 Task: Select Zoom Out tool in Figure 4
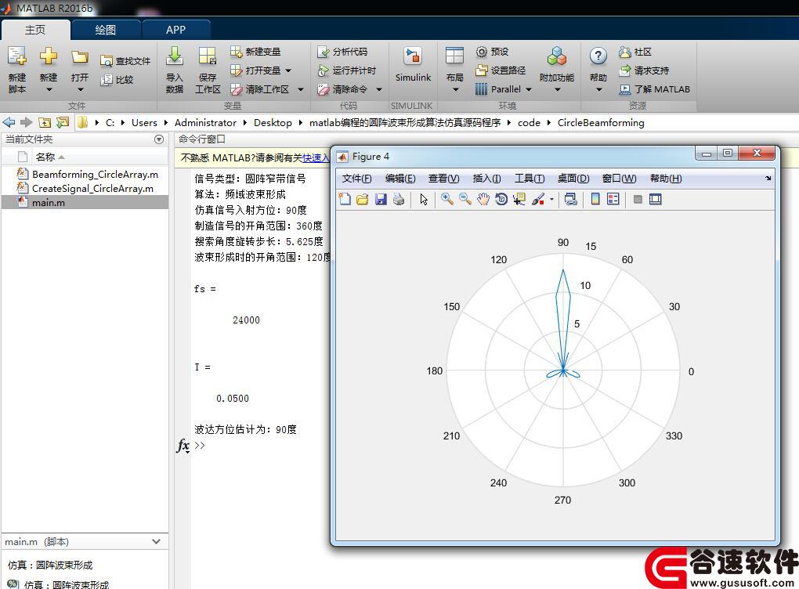coord(465,199)
